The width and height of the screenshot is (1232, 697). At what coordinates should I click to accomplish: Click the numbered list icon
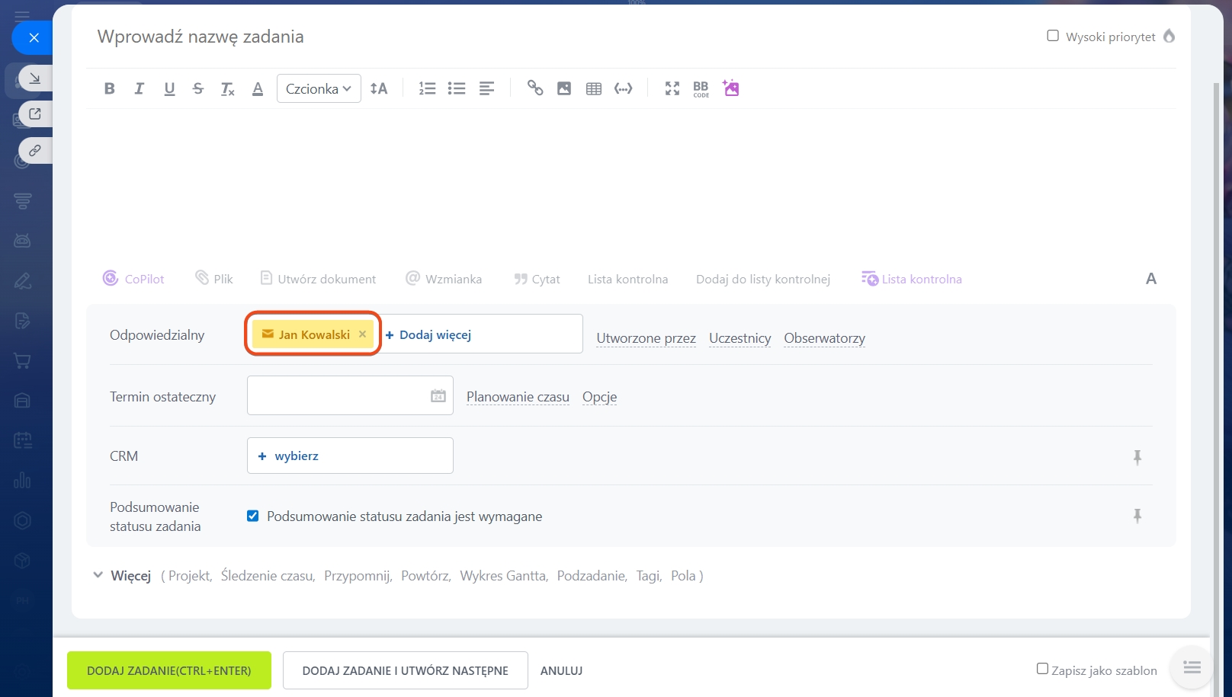tap(427, 88)
